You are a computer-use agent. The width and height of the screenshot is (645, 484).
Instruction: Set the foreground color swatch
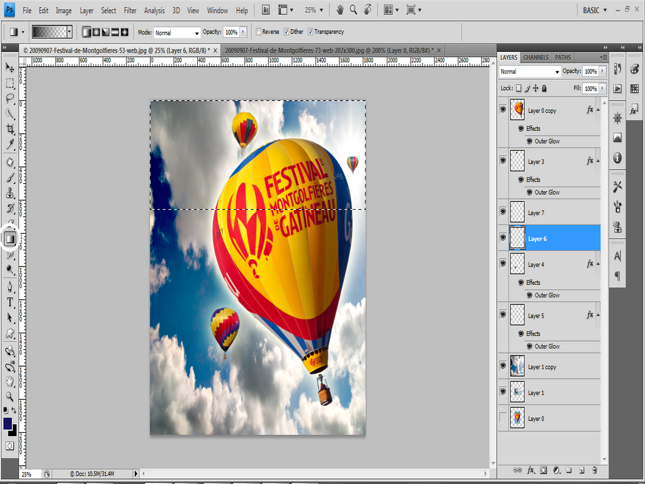tap(8, 423)
